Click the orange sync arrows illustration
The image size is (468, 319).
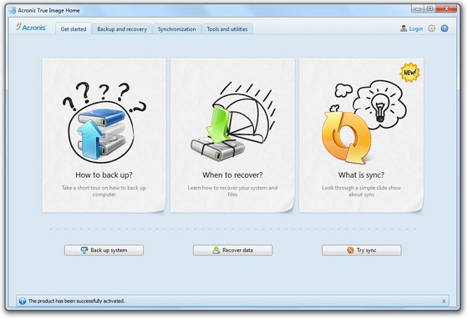tap(347, 138)
